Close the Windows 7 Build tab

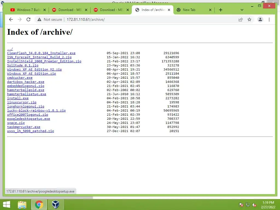pyautogui.click(x=45, y=10)
